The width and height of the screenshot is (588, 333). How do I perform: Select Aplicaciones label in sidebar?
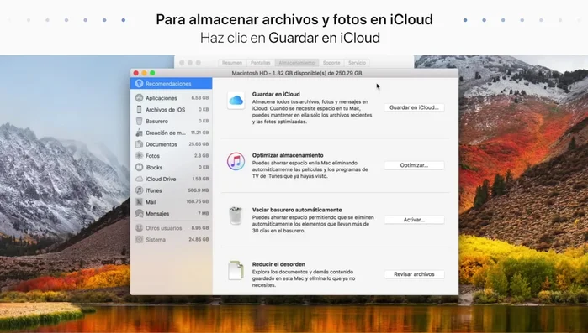coord(162,98)
